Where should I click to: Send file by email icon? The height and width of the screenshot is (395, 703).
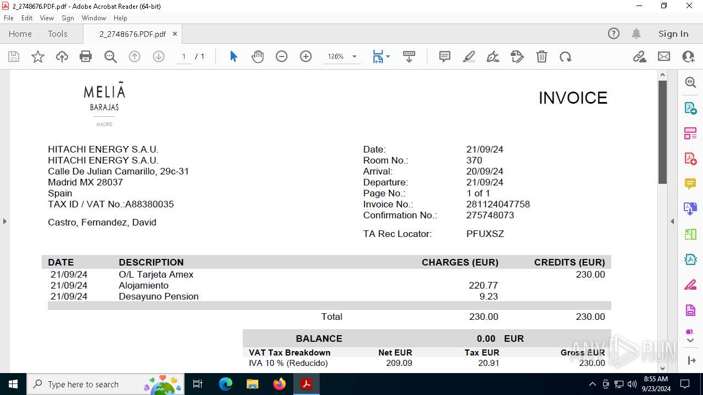(664, 57)
